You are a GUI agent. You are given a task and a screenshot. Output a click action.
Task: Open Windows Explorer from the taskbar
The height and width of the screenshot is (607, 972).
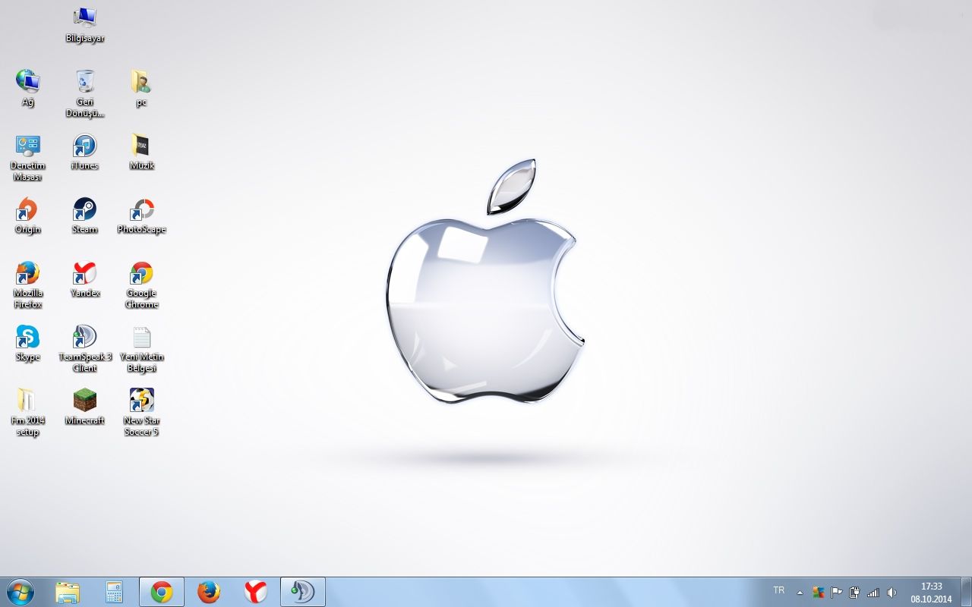(68, 592)
